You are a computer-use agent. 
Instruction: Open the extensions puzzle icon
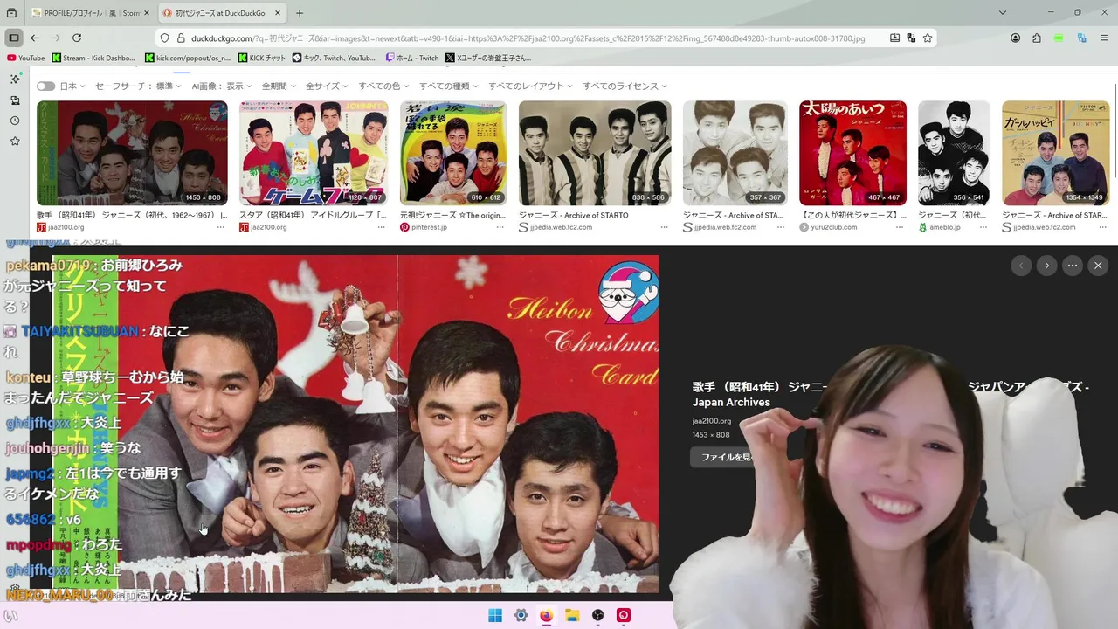click(1037, 38)
